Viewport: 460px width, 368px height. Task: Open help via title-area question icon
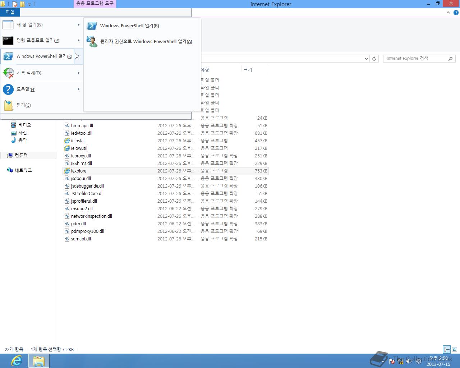tap(456, 13)
